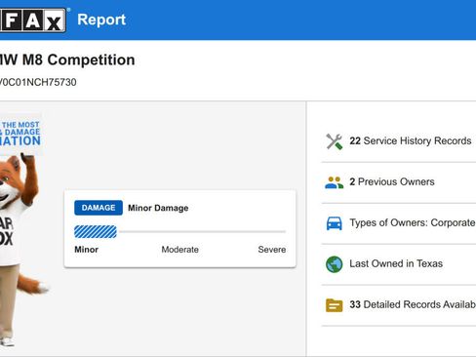Click the CARFAX logo in header
The height and width of the screenshot is (357, 476).
(32, 20)
